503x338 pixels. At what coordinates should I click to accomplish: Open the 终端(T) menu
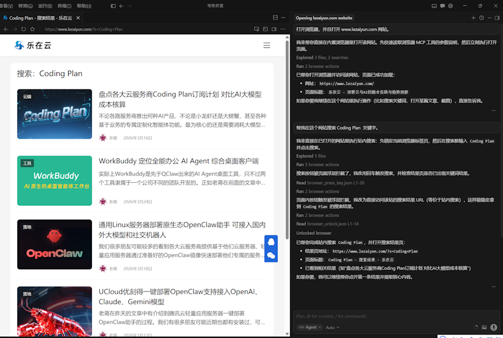point(64,6)
